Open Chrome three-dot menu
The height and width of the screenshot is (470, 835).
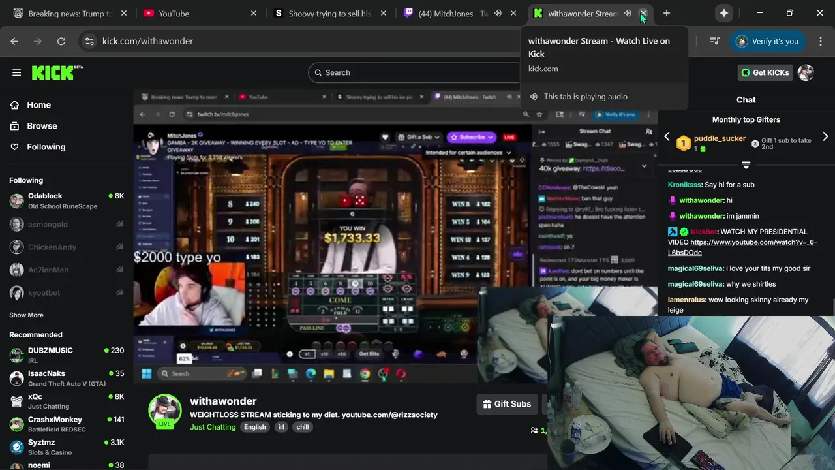coord(820,41)
